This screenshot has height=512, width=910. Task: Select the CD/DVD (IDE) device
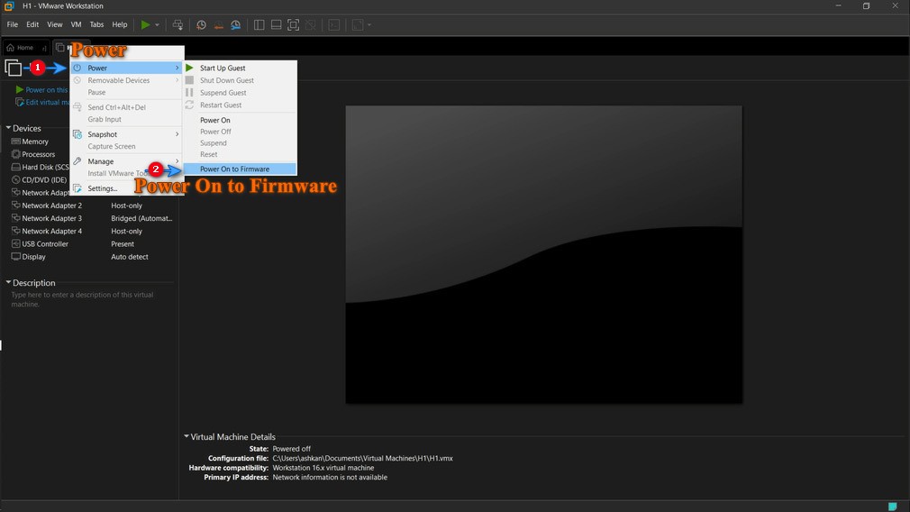[40, 180]
